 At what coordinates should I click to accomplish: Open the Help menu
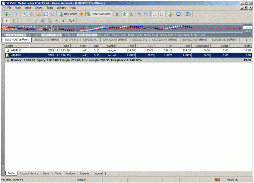point(73,8)
